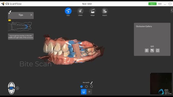Expand the collapsed right side panel

tap(172, 10)
